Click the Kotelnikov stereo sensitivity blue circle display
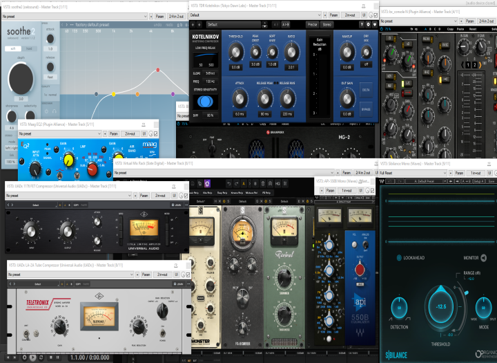Viewport: 497px width, 363px height. (x=205, y=102)
